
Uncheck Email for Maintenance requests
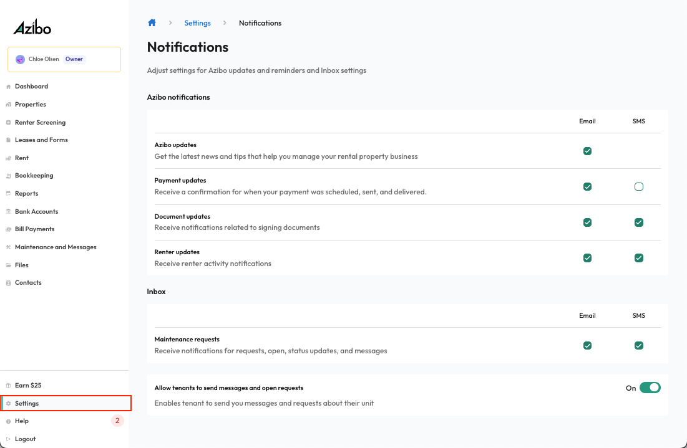[588, 346]
